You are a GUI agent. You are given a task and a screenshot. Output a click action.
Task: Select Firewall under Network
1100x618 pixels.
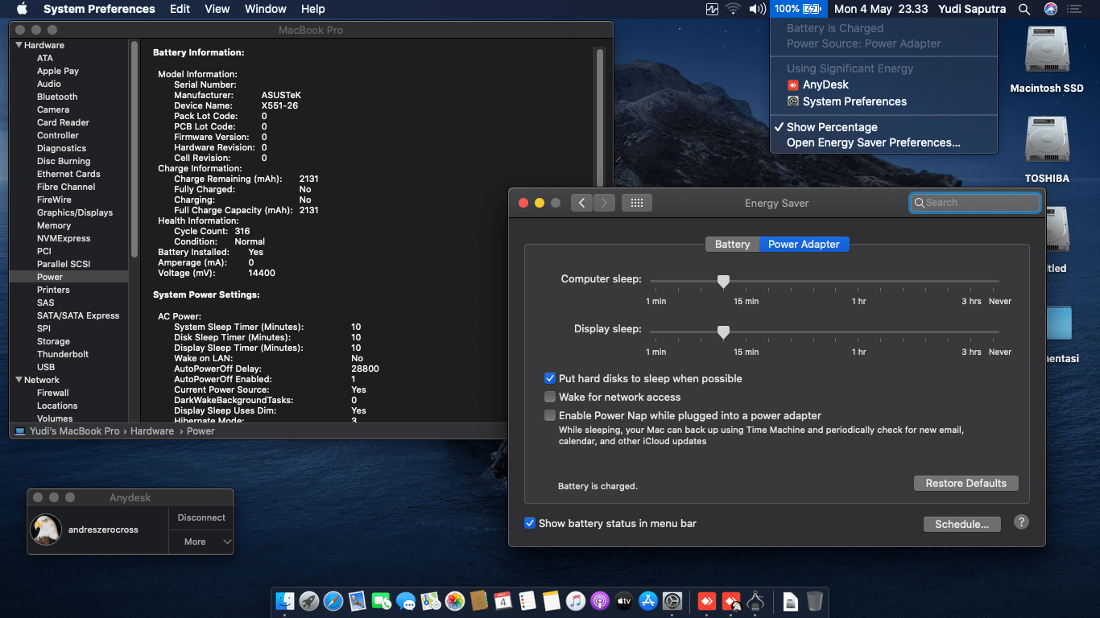(x=53, y=393)
